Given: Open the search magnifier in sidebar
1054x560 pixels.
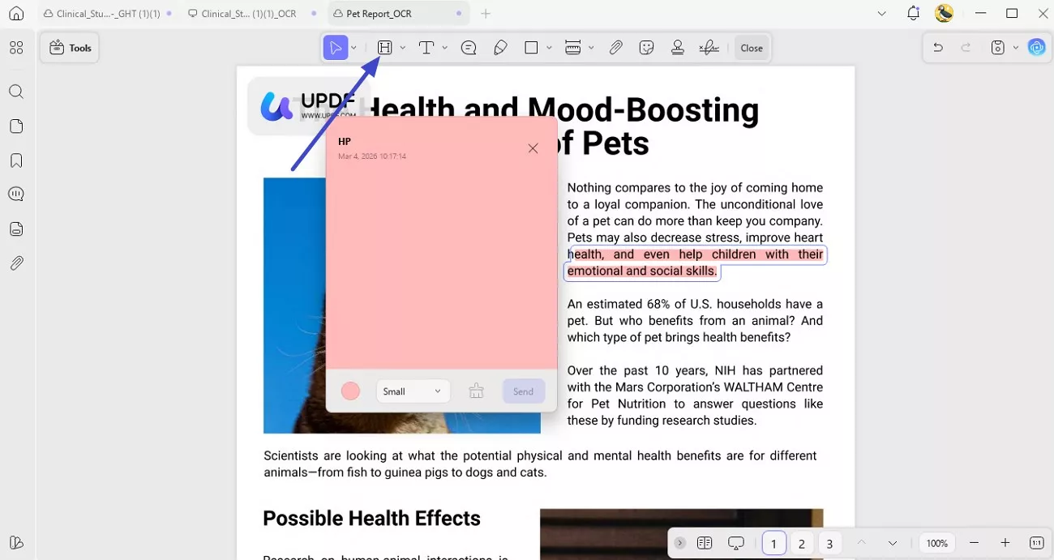Looking at the screenshot, I should click(x=16, y=92).
